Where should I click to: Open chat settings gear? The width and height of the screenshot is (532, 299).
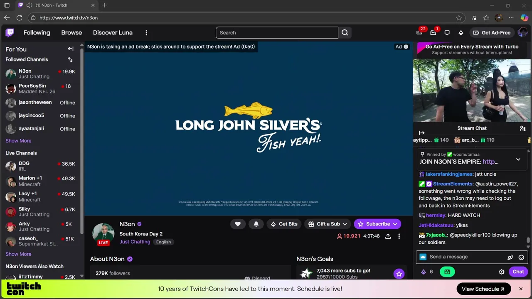[502, 272]
